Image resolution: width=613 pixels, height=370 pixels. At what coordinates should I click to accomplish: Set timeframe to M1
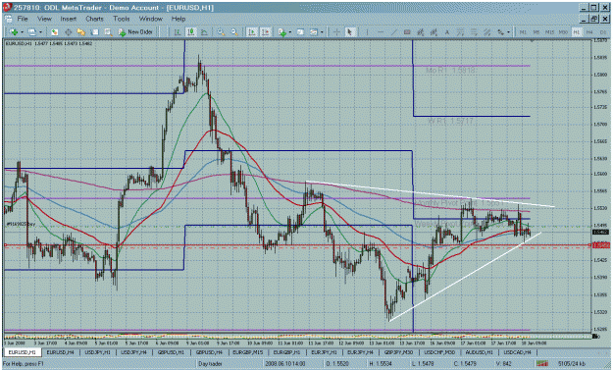click(523, 32)
